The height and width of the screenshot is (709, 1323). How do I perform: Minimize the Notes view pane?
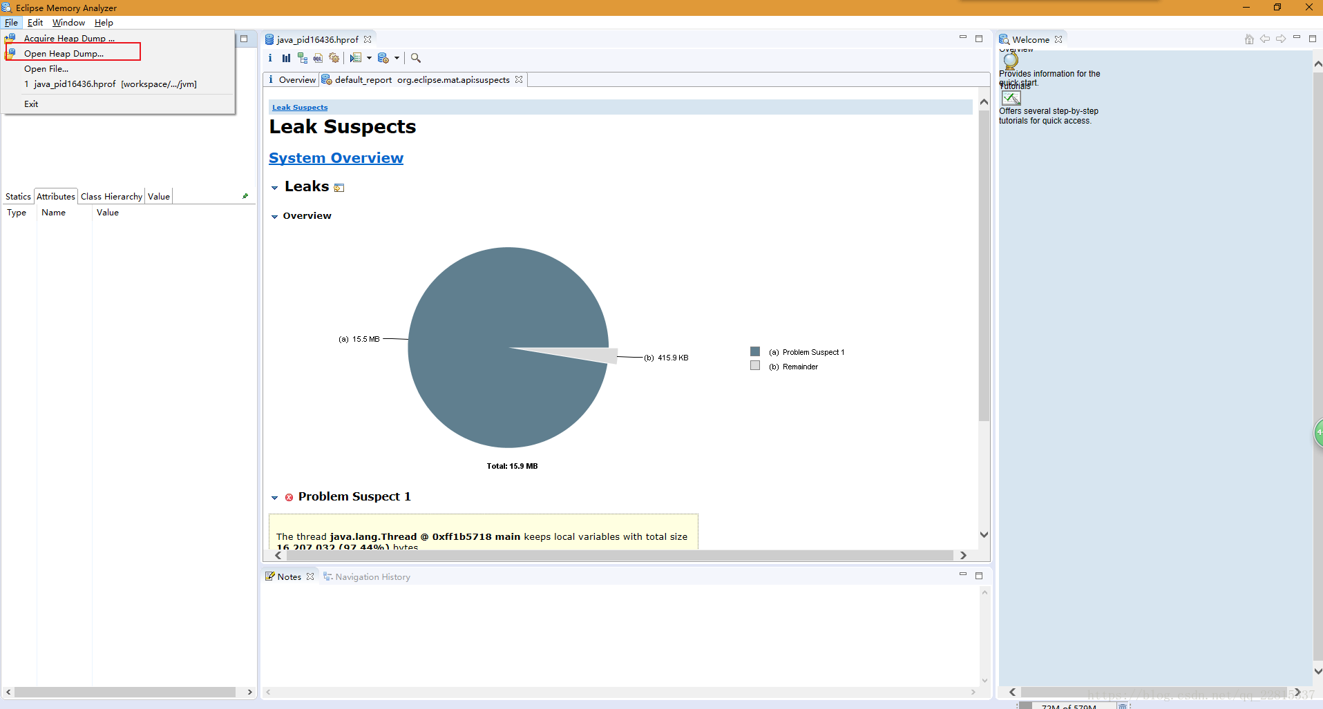963,574
